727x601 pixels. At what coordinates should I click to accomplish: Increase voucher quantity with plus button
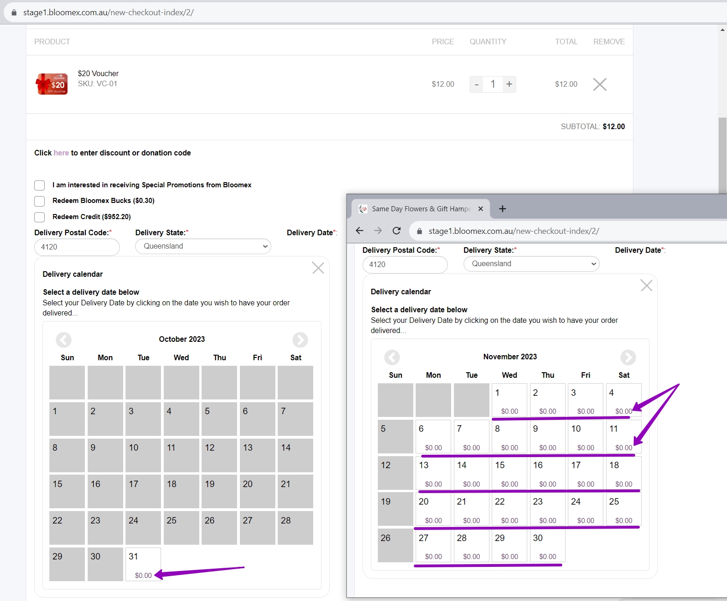(x=509, y=84)
